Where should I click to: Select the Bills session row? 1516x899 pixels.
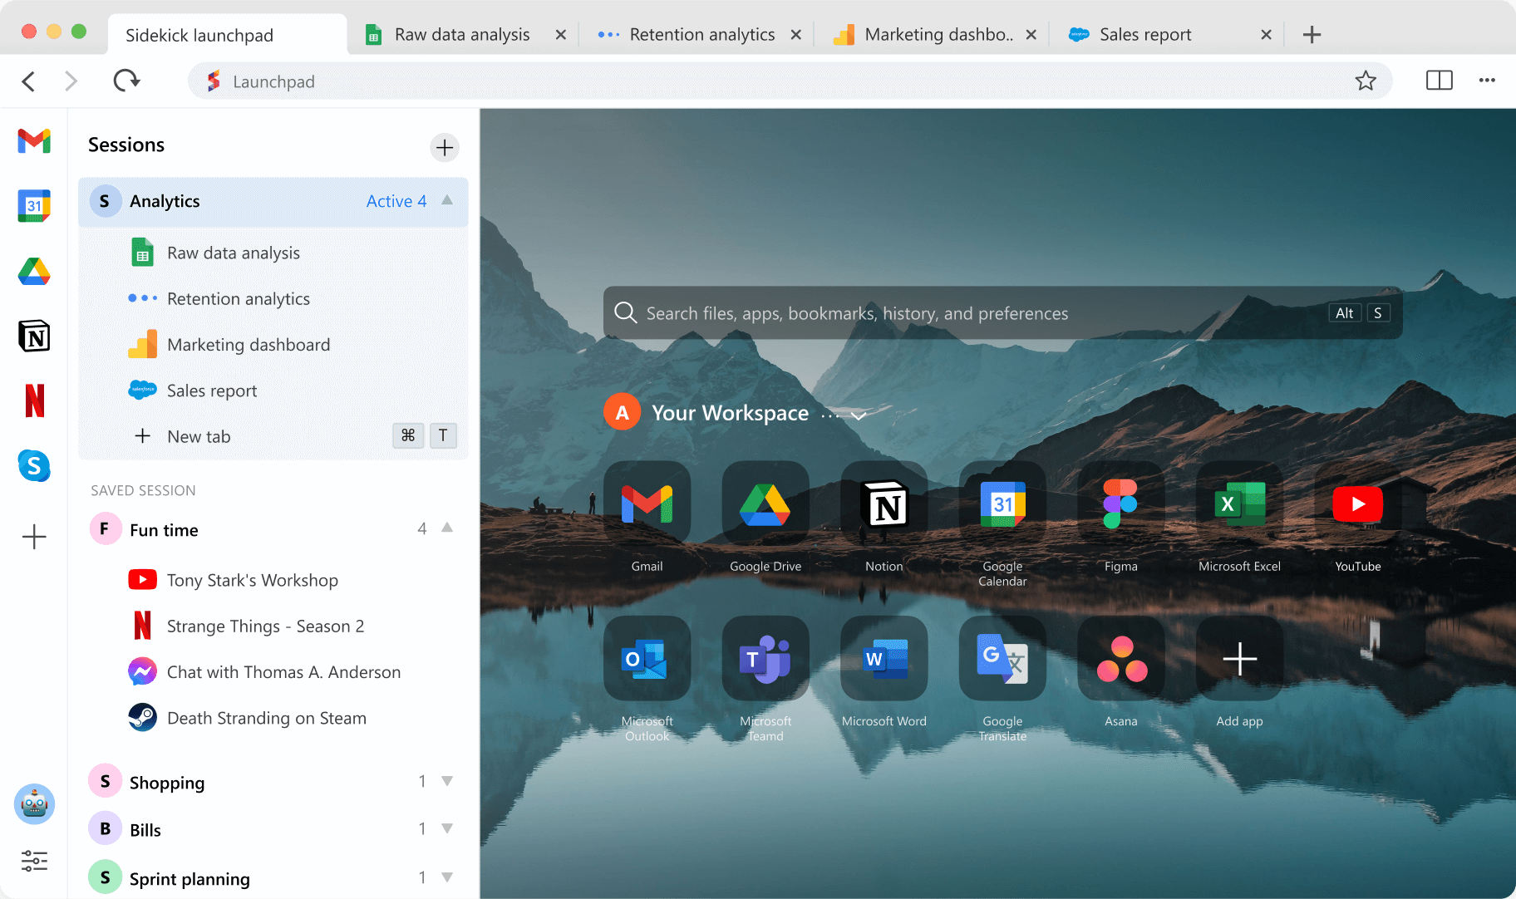[273, 829]
